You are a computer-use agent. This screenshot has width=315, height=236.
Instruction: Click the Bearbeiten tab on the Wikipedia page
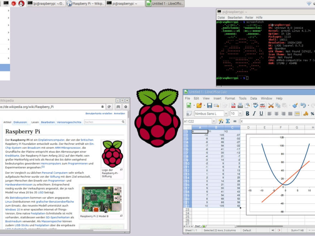(48, 122)
